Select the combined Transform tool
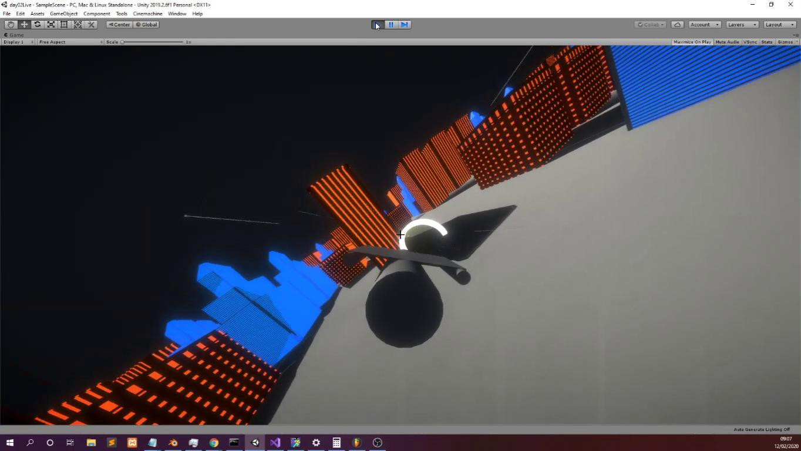 pos(78,25)
